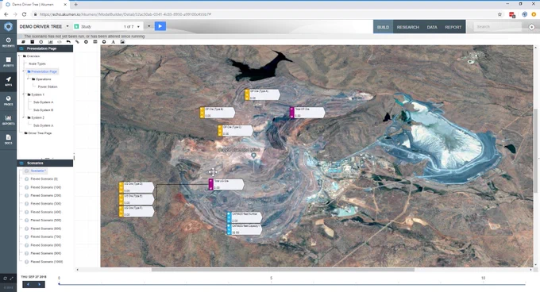
Task: Switch to the Data tab
Action: pyautogui.click(x=432, y=27)
